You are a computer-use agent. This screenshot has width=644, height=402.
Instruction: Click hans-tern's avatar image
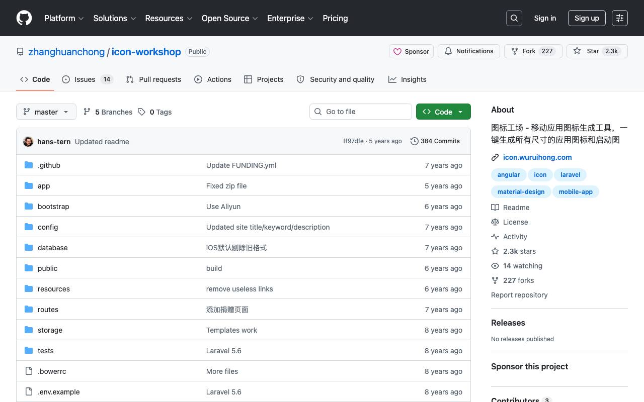[x=28, y=142]
